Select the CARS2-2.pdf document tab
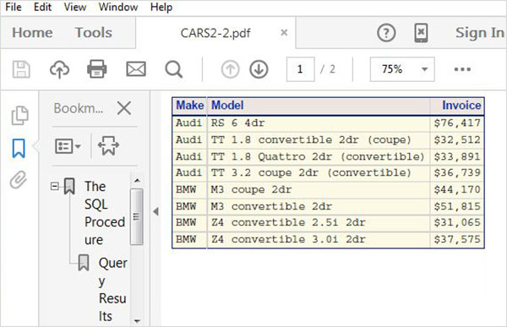 215,33
